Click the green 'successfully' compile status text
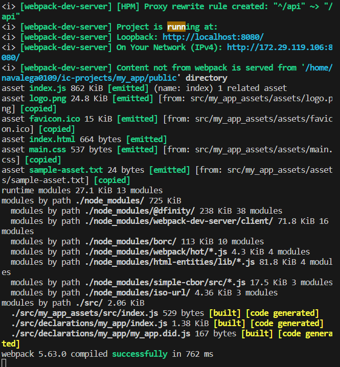340x367 pixels. [140, 354]
